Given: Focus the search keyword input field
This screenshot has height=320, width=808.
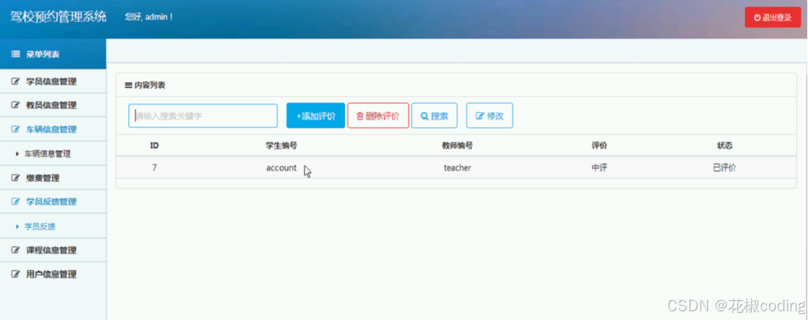Looking at the screenshot, I should coord(203,116).
